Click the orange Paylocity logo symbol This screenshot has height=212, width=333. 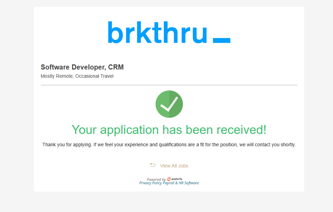click(169, 179)
